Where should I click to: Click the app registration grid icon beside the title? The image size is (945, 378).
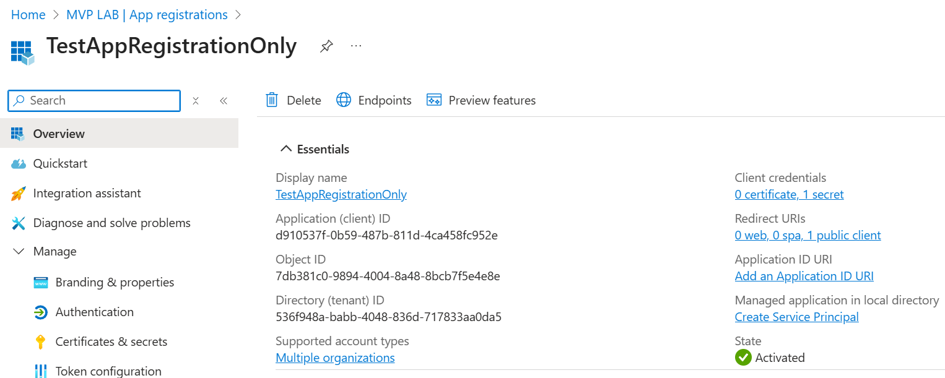coord(22,53)
